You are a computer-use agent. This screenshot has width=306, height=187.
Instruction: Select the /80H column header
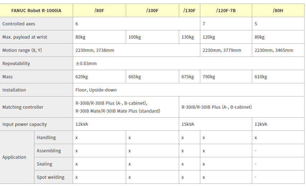(x=278, y=10)
